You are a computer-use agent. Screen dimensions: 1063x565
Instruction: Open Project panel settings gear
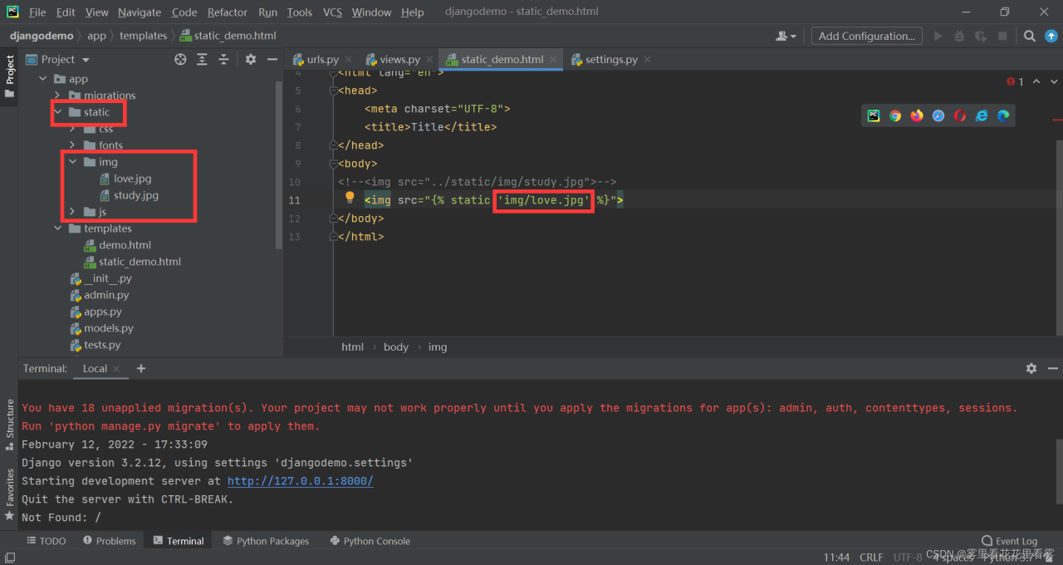(x=251, y=59)
